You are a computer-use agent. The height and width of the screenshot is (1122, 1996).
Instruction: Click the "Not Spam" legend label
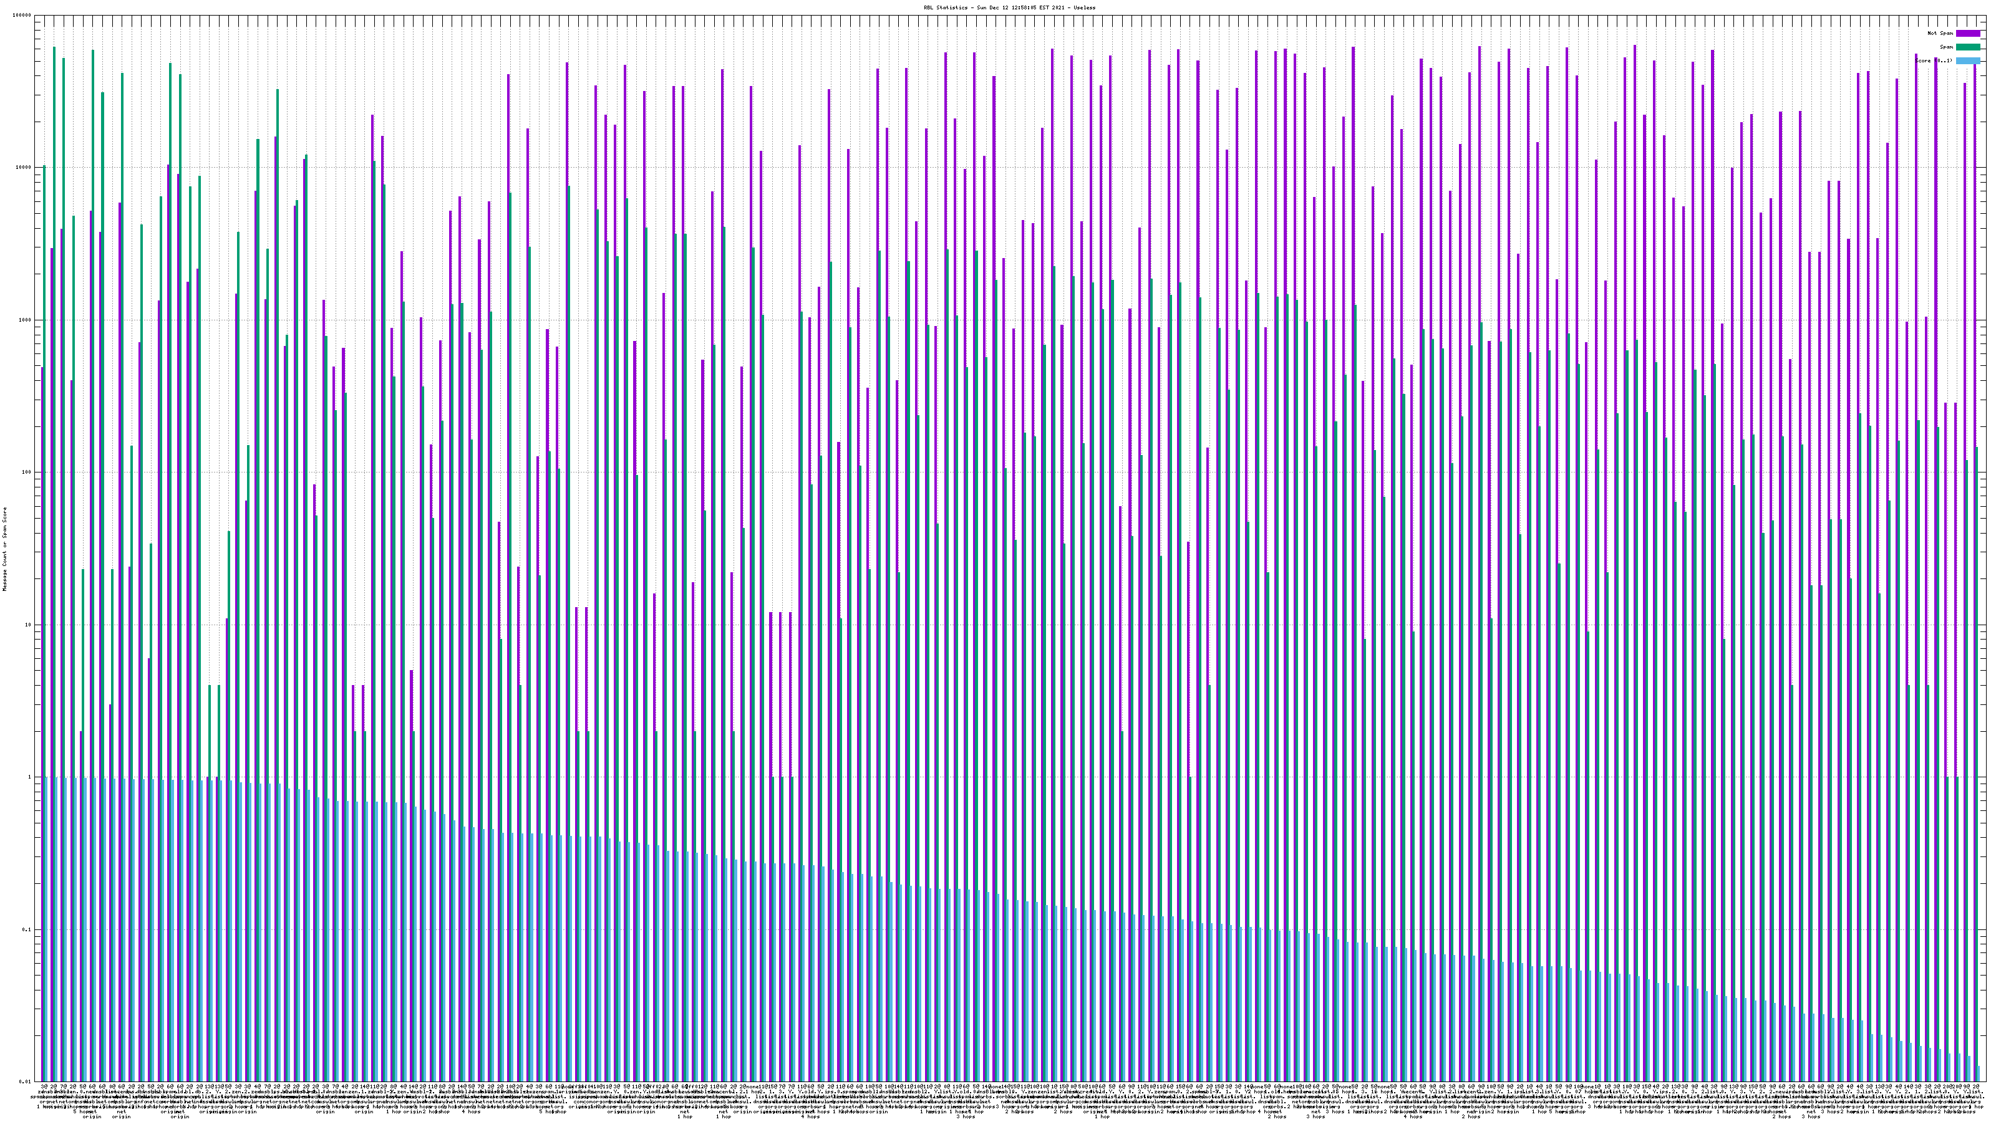point(1940,33)
